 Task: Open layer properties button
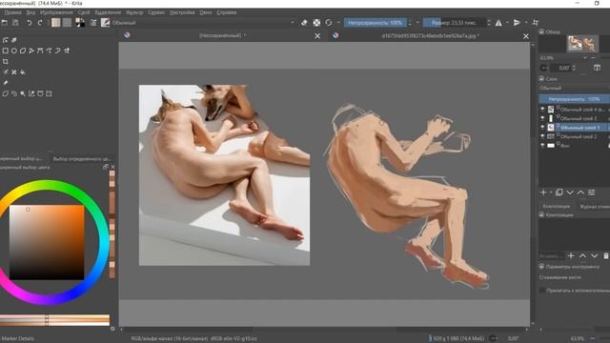[x=592, y=192]
